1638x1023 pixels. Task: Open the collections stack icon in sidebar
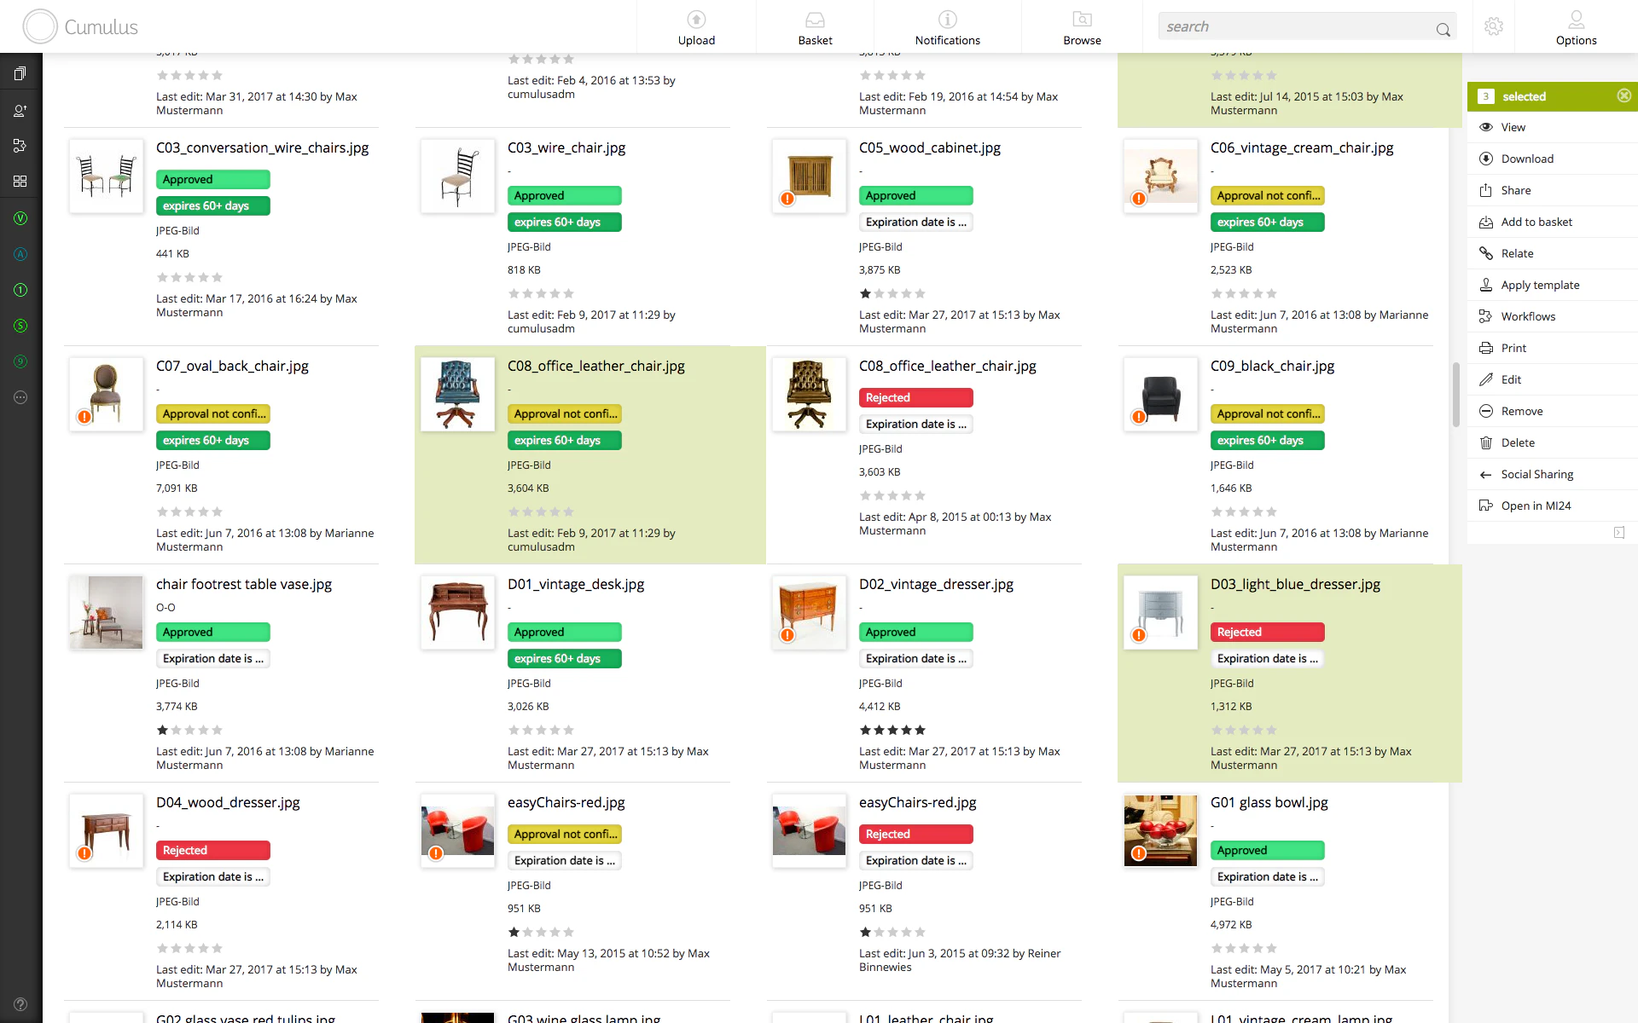20,73
